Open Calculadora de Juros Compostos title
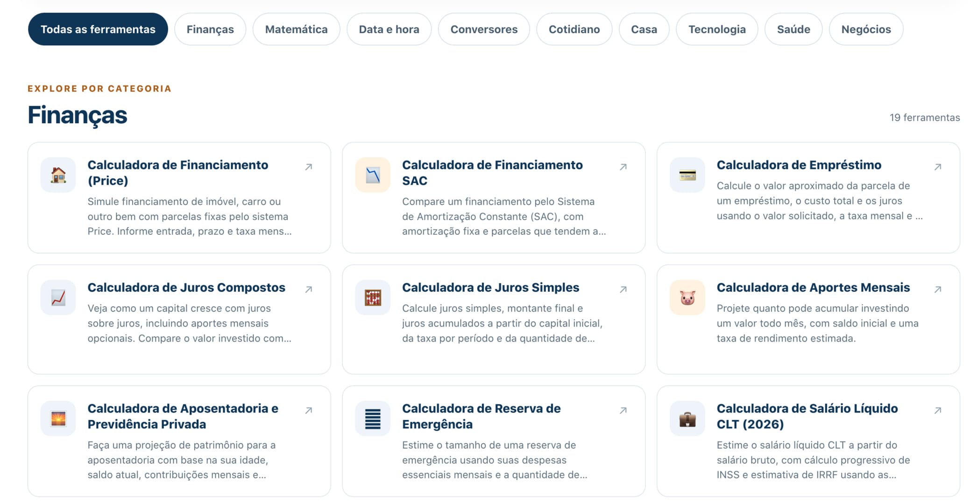 point(186,287)
